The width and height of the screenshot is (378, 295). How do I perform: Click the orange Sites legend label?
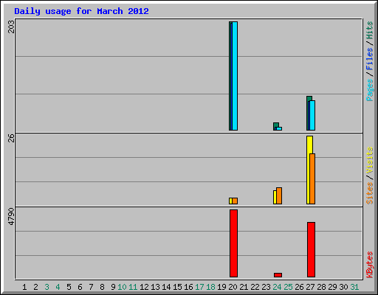[370, 193]
